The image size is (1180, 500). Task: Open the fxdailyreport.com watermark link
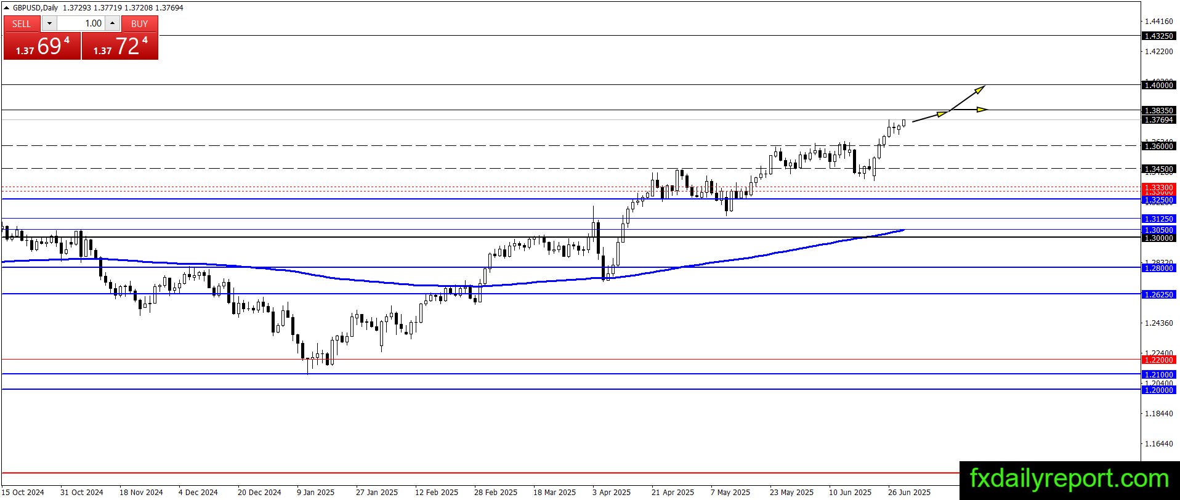(1069, 478)
